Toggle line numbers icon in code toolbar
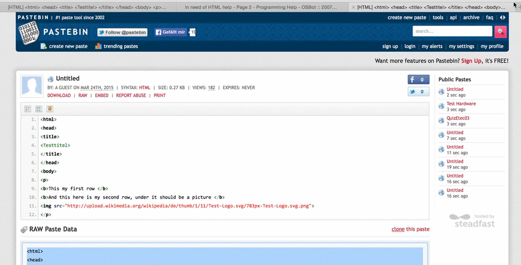 (28, 109)
